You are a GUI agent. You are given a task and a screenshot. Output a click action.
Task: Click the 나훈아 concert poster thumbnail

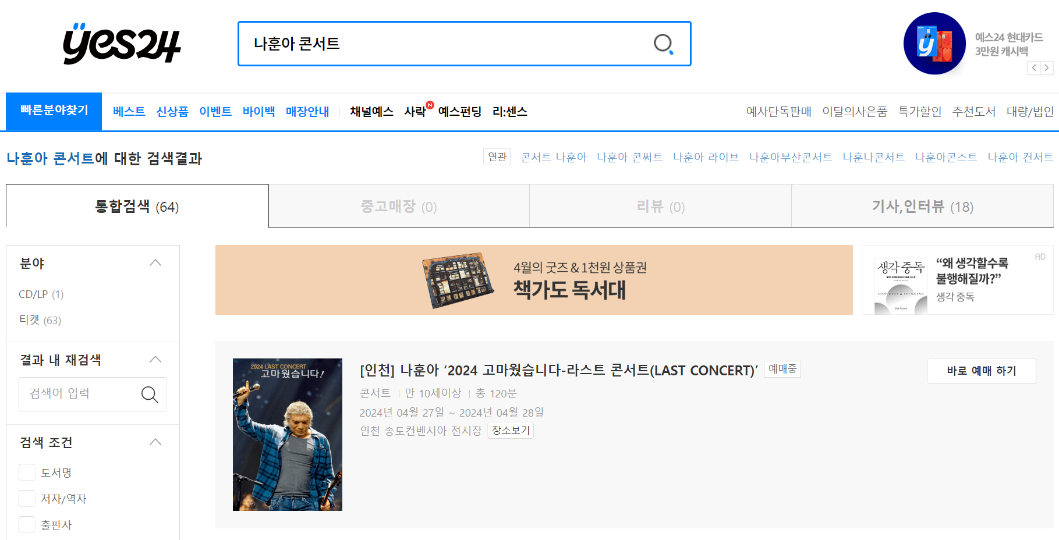click(x=288, y=435)
